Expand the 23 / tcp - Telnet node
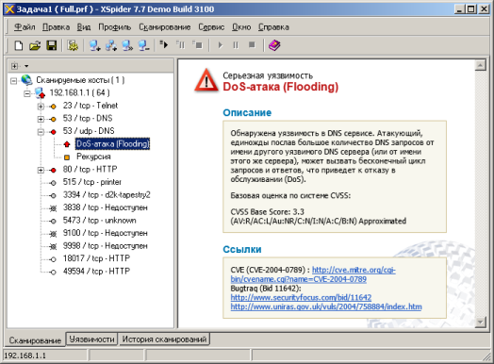The height and width of the screenshot is (364, 494). (x=41, y=107)
